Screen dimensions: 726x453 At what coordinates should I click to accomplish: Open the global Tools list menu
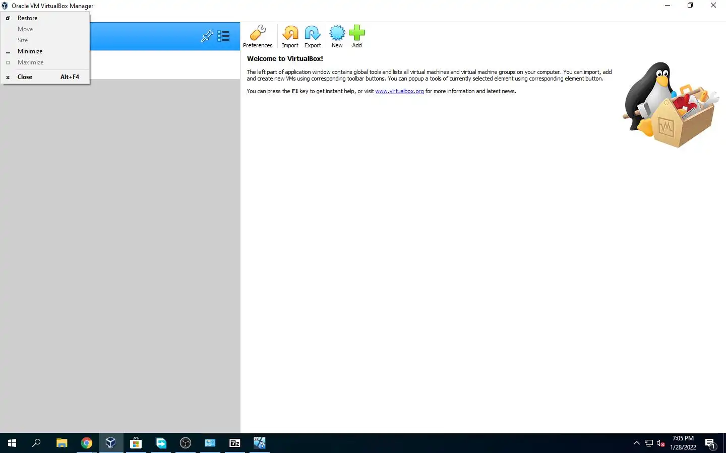click(223, 36)
